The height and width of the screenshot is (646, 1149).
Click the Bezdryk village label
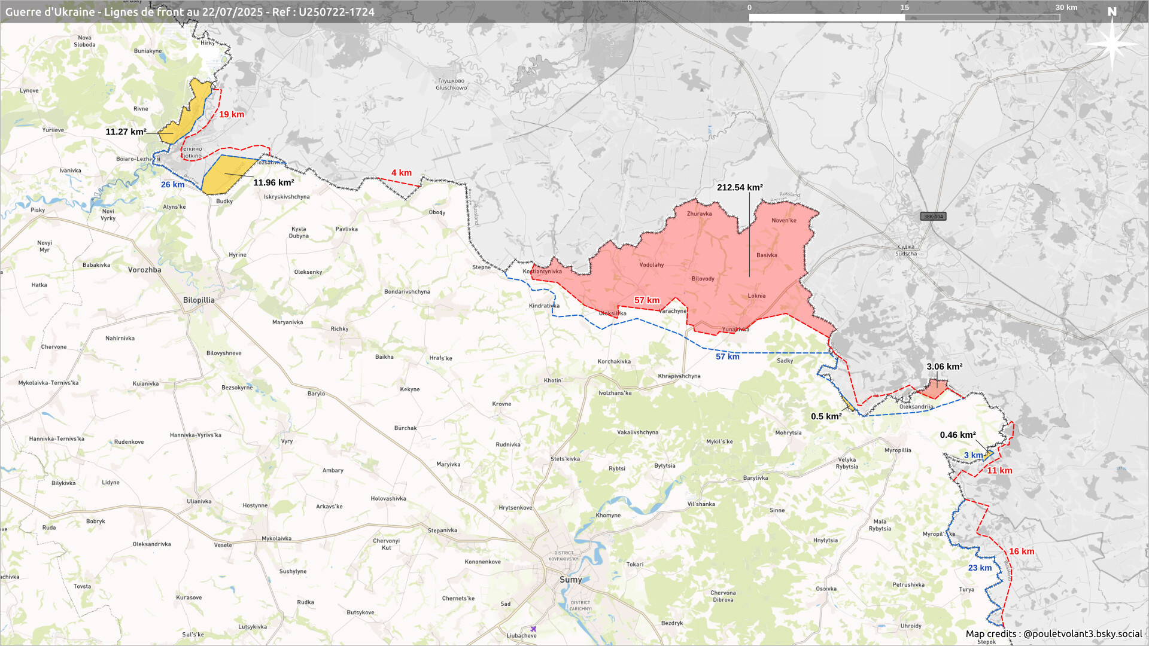click(x=672, y=623)
